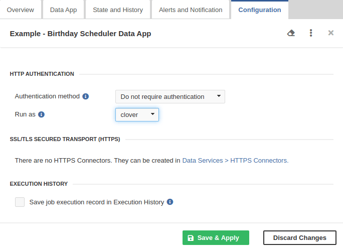Follow Data Services > HTTPS Connectors link

click(235, 161)
